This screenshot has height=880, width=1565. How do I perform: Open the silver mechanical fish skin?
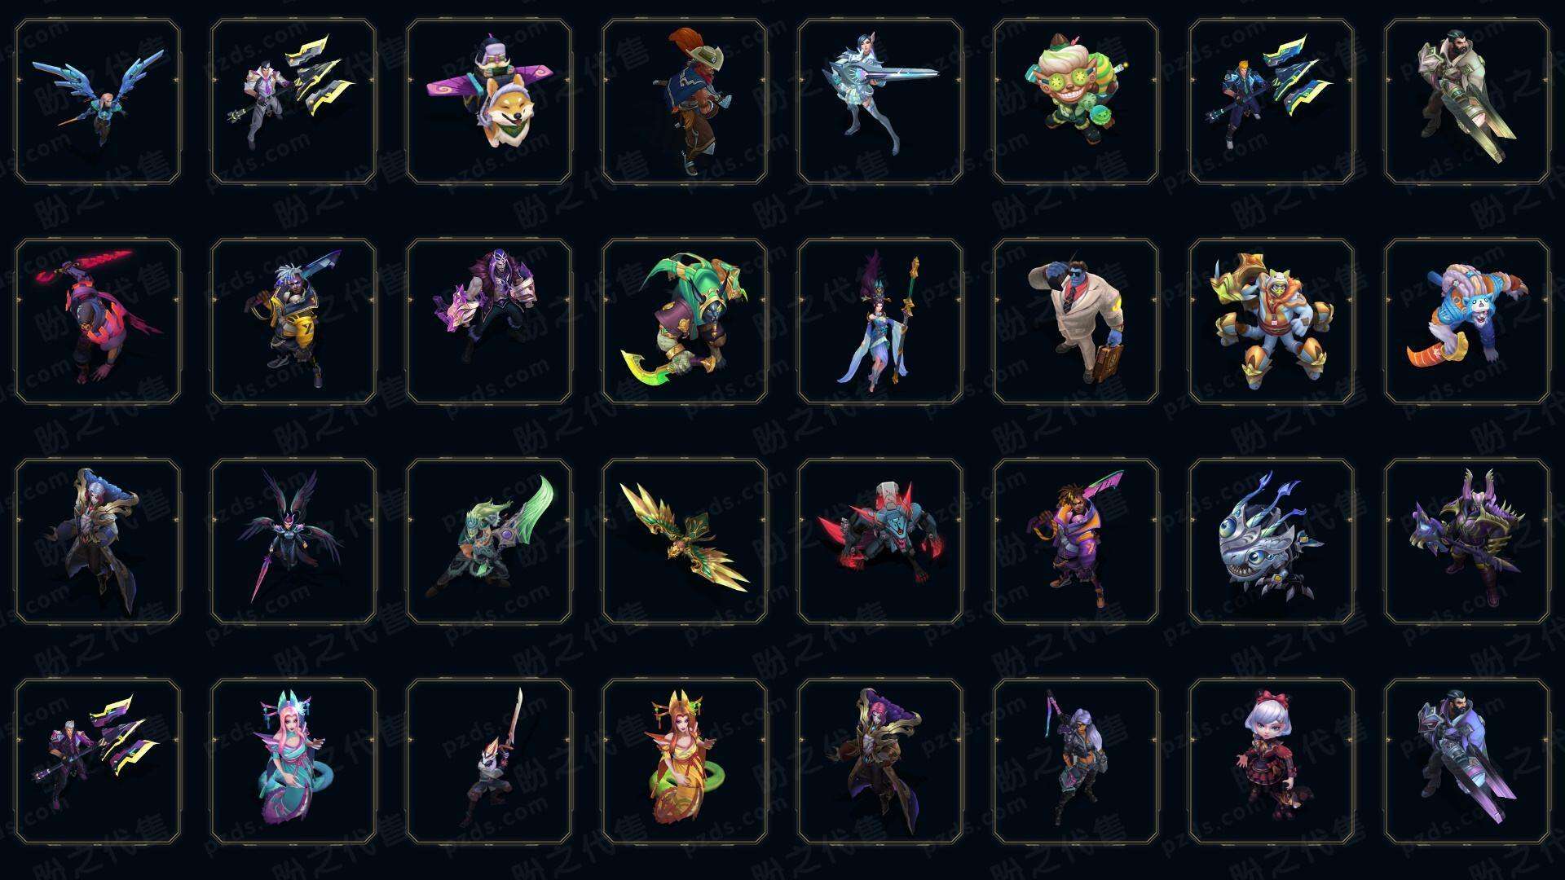(x=1272, y=541)
